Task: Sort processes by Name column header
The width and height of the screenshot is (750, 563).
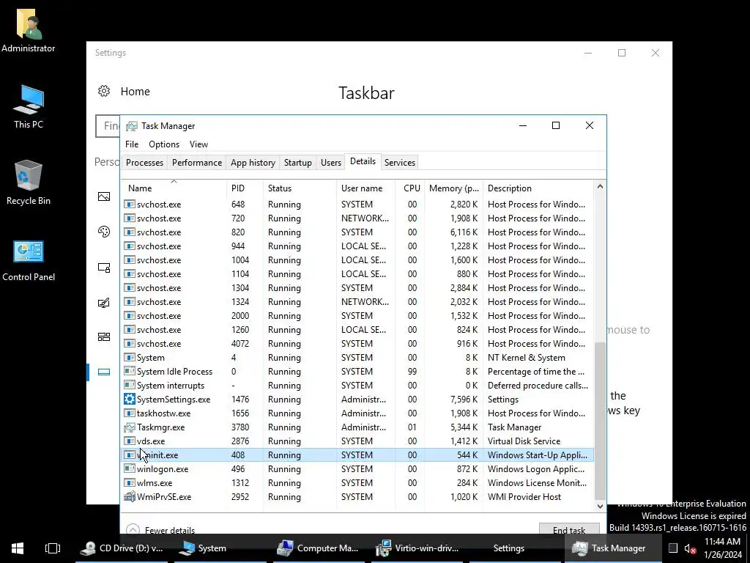Action: [x=173, y=188]
